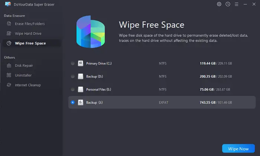
Task: Click the Wipe Hard Drive icon
Action: click(x=9, y=33)
